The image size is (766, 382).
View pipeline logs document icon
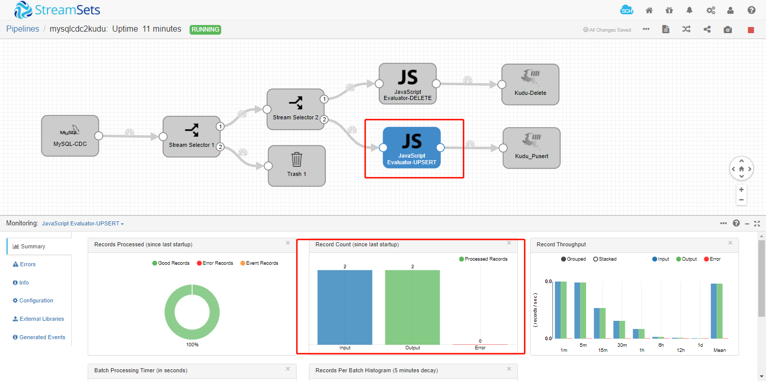click(666, 30)
